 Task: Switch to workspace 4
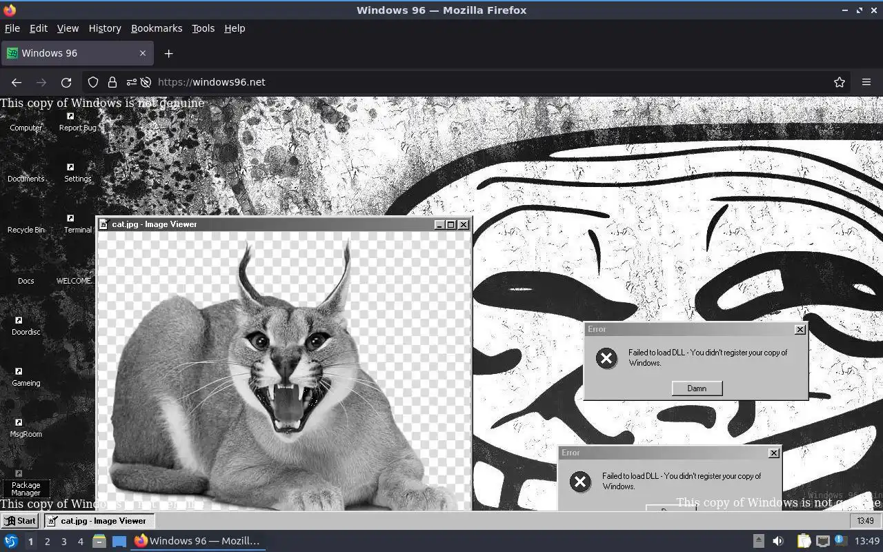coord(80,542)
